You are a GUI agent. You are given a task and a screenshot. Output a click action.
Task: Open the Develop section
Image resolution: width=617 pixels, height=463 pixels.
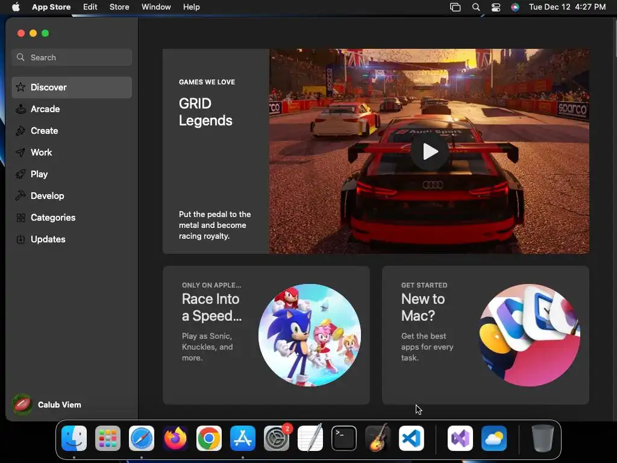click(72, 196)
